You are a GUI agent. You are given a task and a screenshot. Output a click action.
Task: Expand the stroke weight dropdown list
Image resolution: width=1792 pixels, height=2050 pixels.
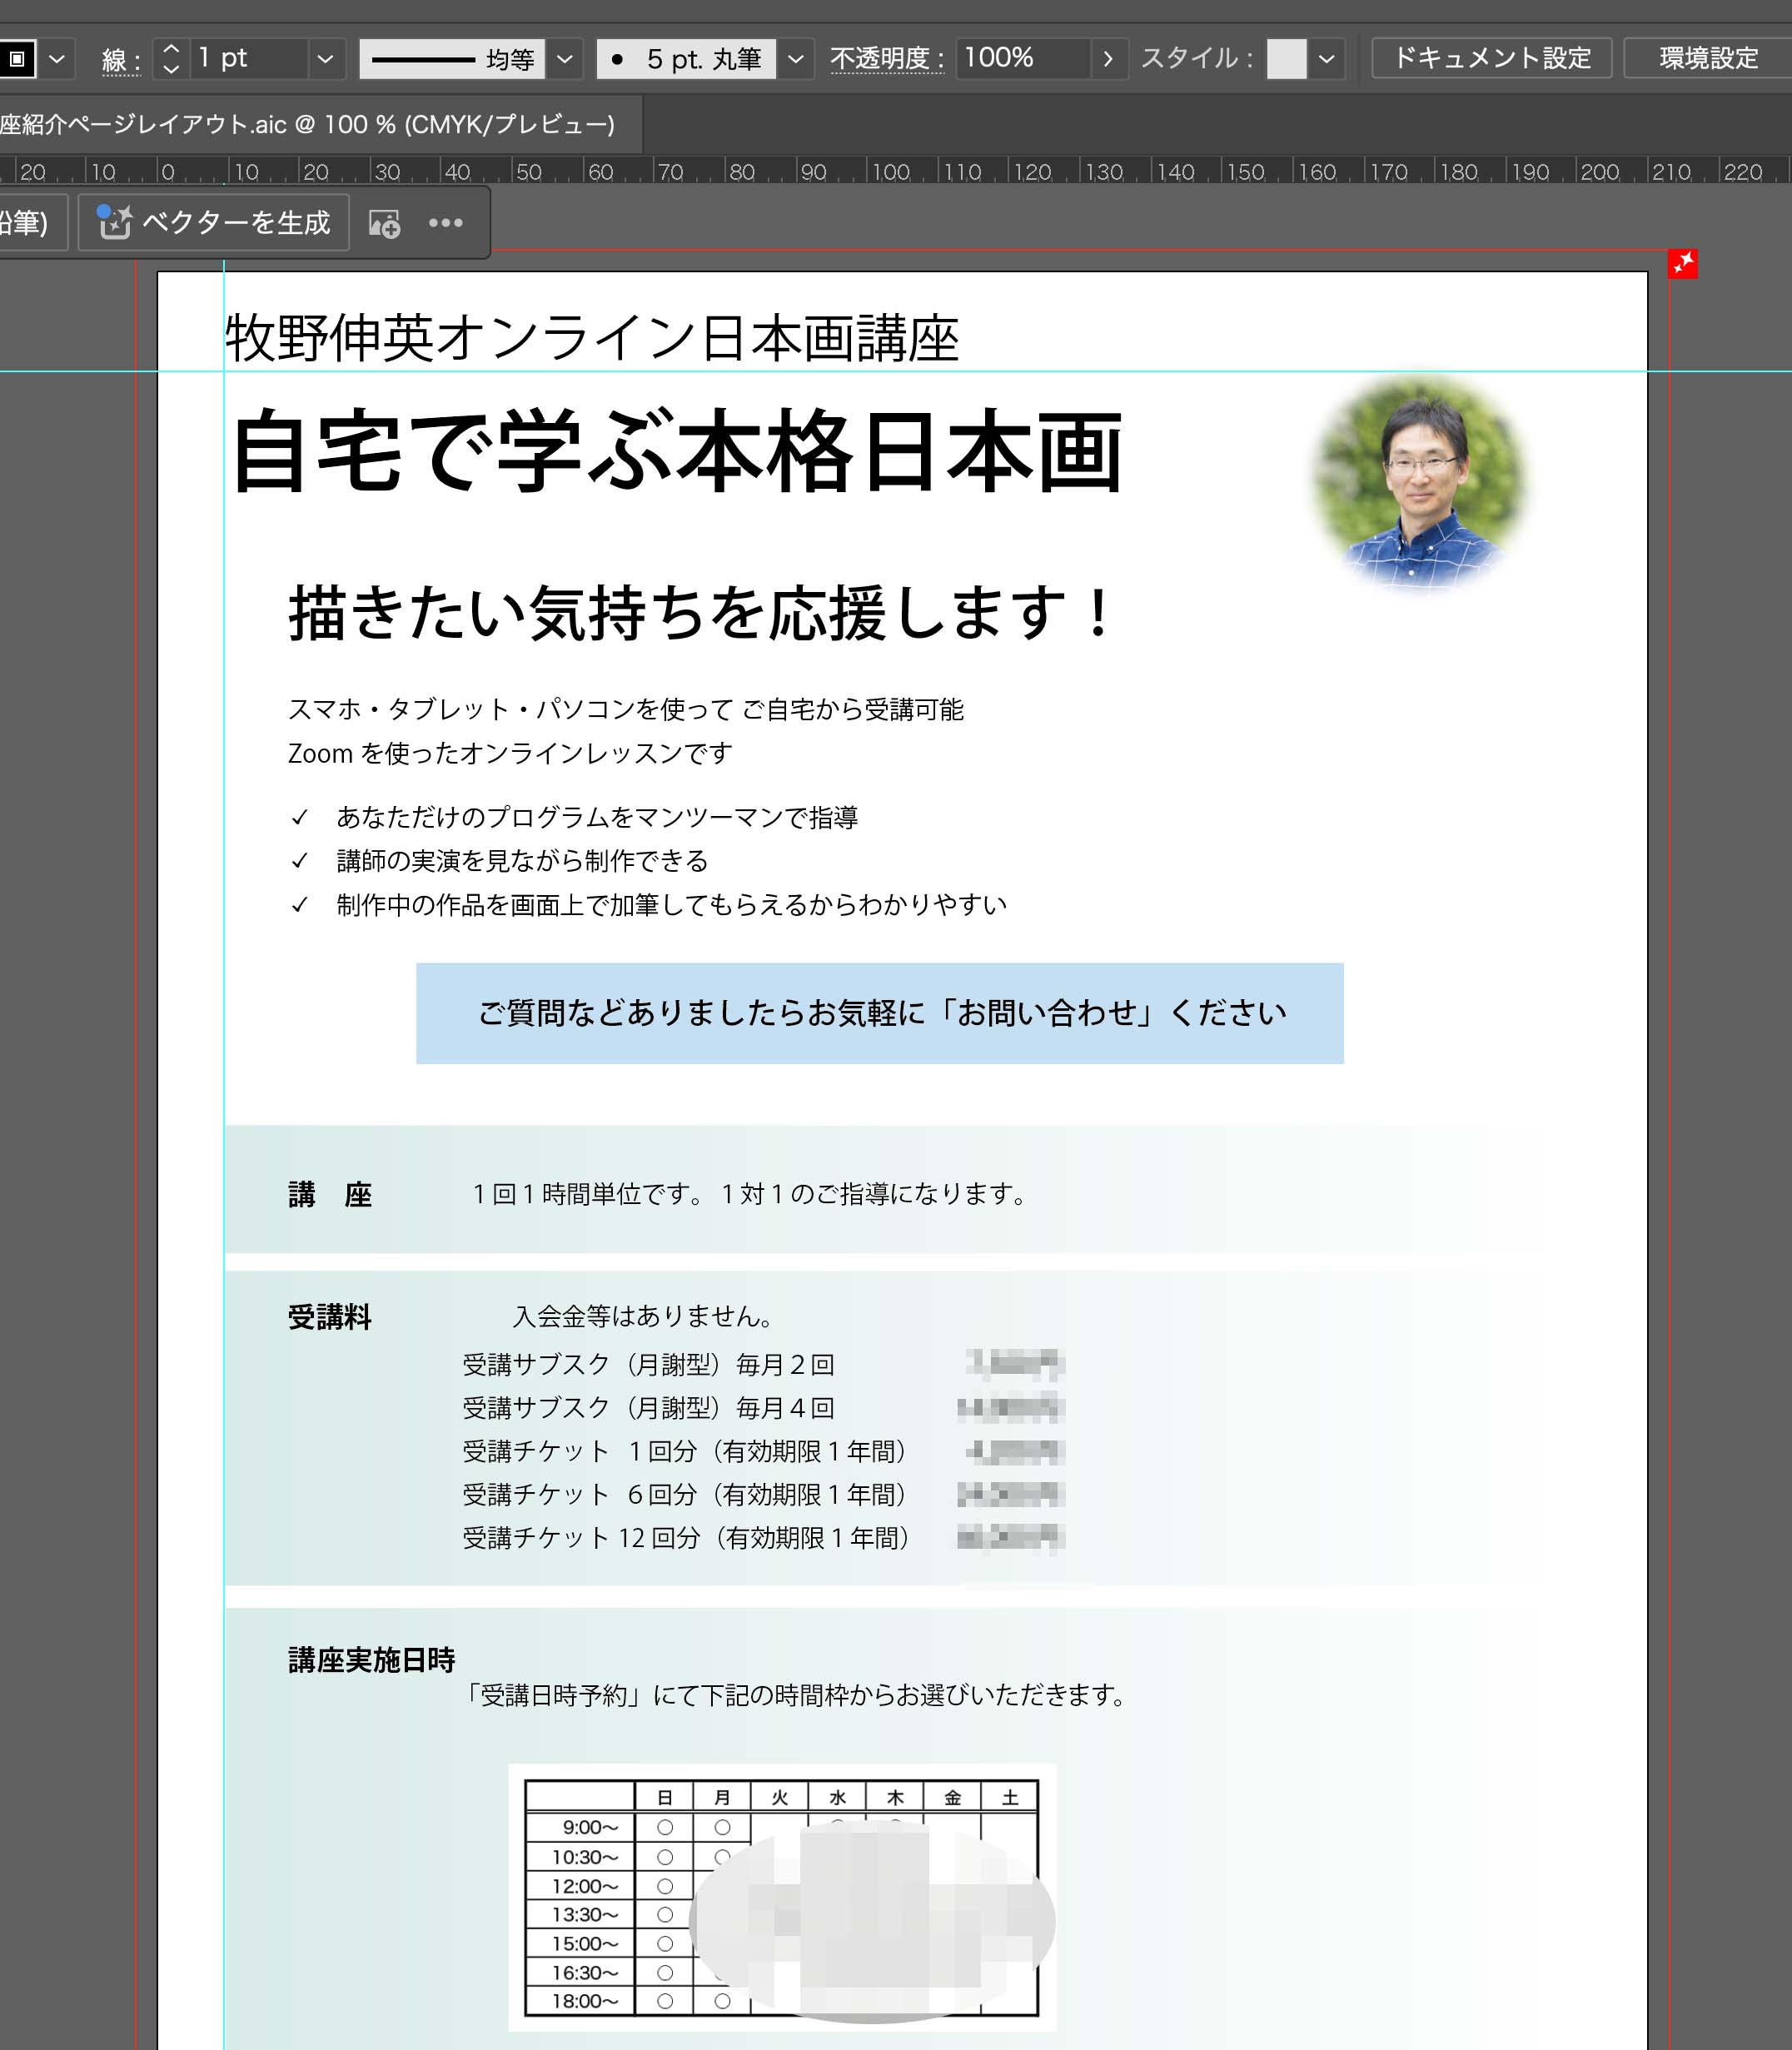pyautogui.click(x=325, y=59)
